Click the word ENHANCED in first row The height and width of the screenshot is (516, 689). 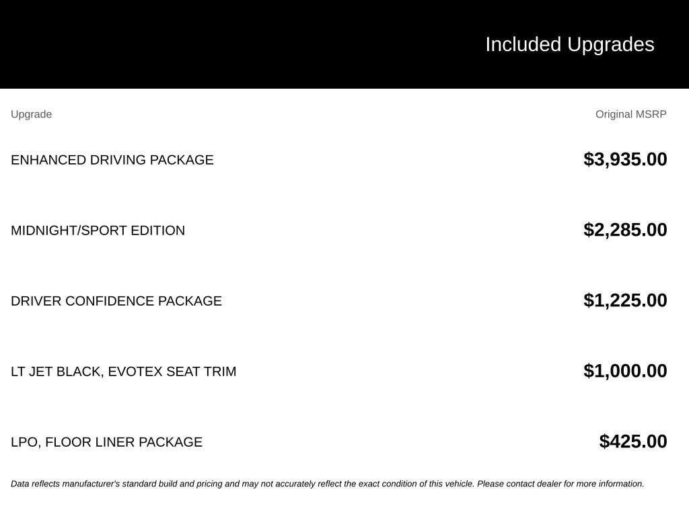coord(48,160)
